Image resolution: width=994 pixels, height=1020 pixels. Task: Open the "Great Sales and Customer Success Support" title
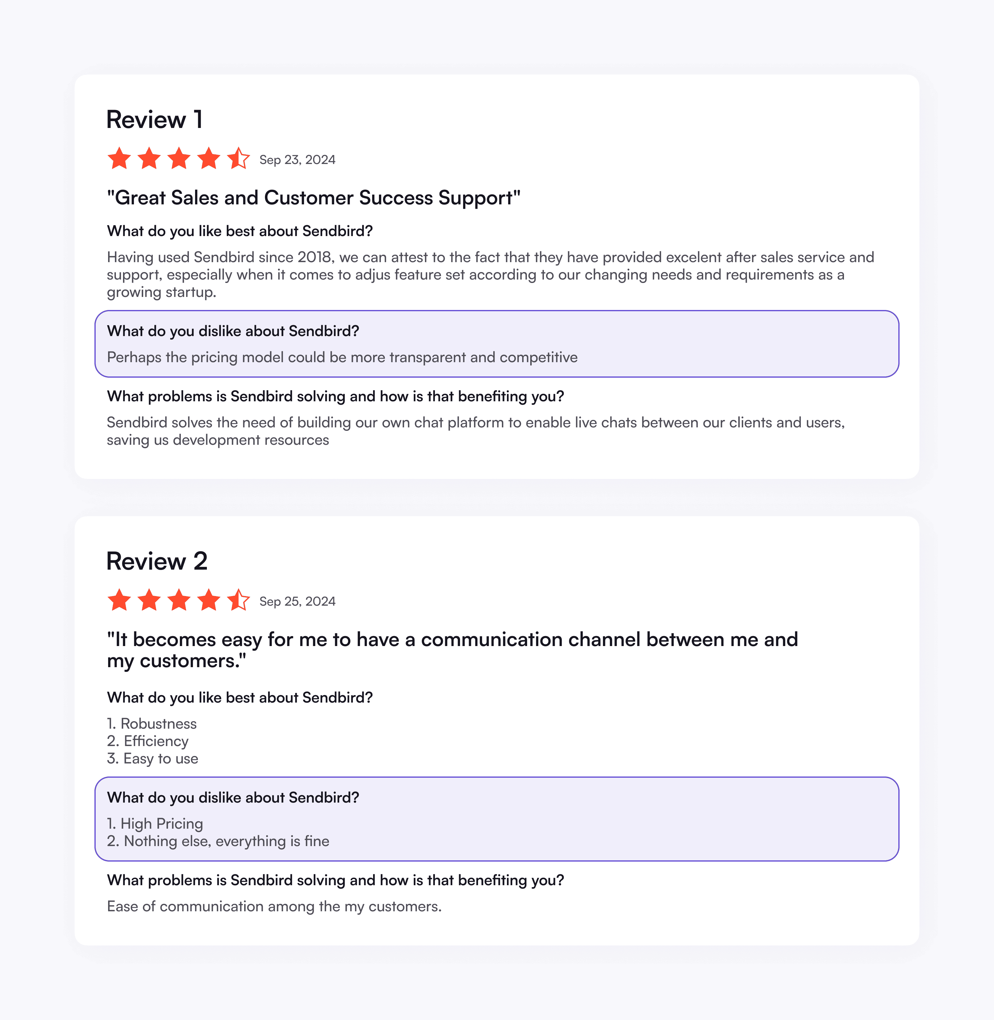pyautogui.click(x=314, y=198)
